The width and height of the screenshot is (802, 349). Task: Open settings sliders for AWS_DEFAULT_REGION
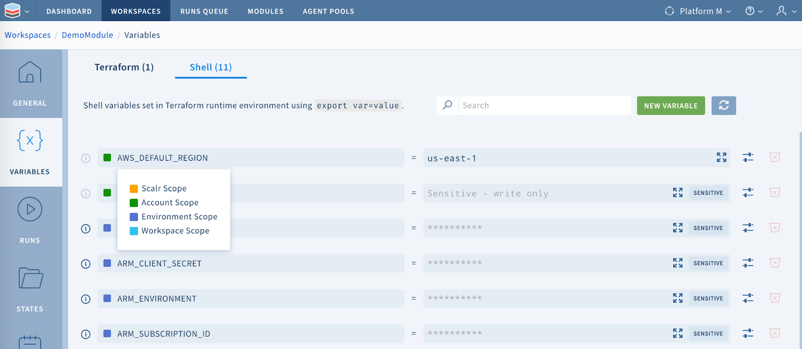[x=748, y=157]
